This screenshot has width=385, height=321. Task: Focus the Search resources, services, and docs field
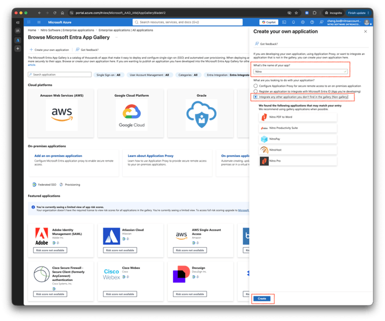187,22
